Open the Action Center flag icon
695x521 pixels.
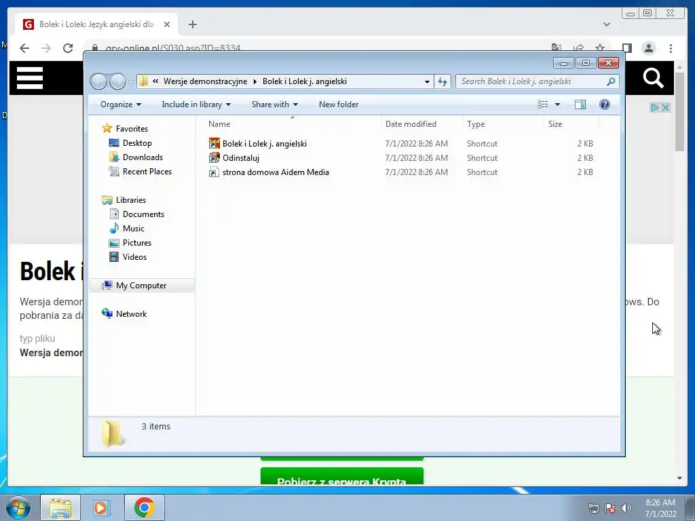pyautogui.click(x=610, y=508)
